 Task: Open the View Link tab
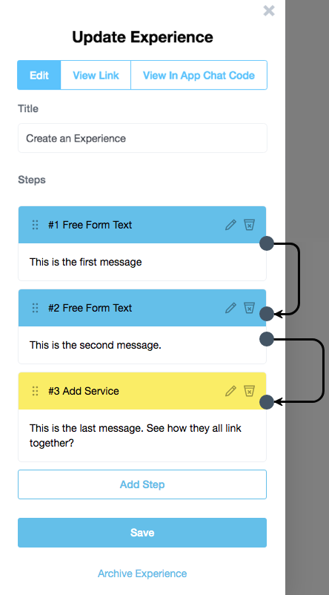click(96, 75)
